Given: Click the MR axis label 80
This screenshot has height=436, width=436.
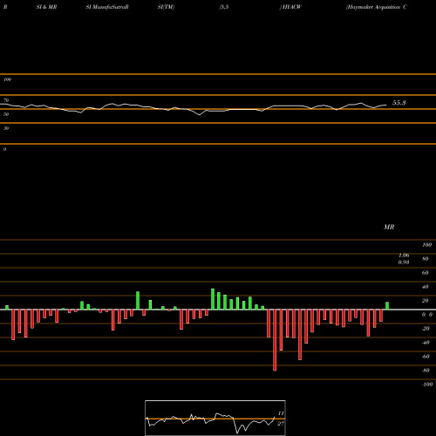Looking at the screenshot, I should [x=426, y=259].
